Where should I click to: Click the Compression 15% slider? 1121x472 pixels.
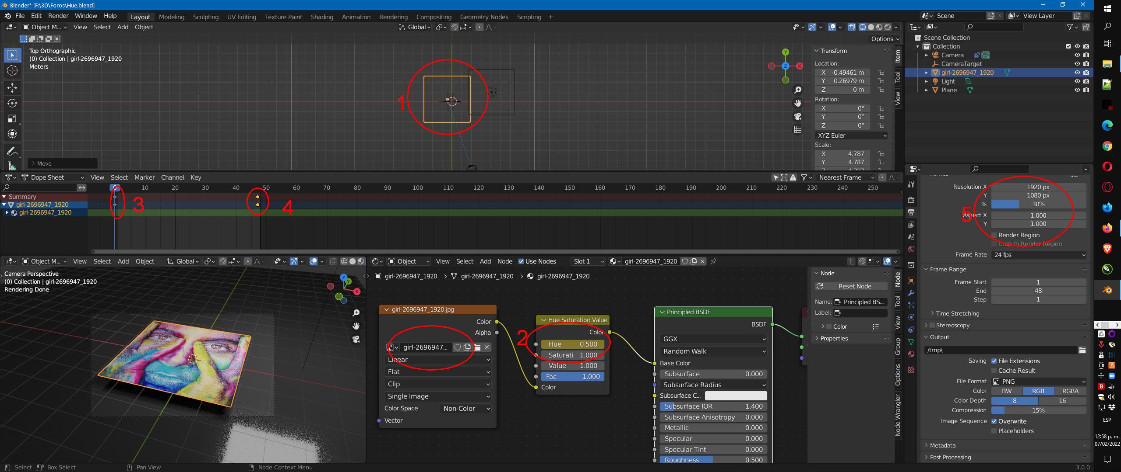pos(1039,410)
